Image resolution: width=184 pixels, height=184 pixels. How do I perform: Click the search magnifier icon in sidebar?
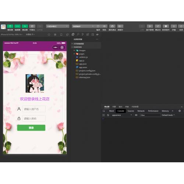(x=78, y=35)
